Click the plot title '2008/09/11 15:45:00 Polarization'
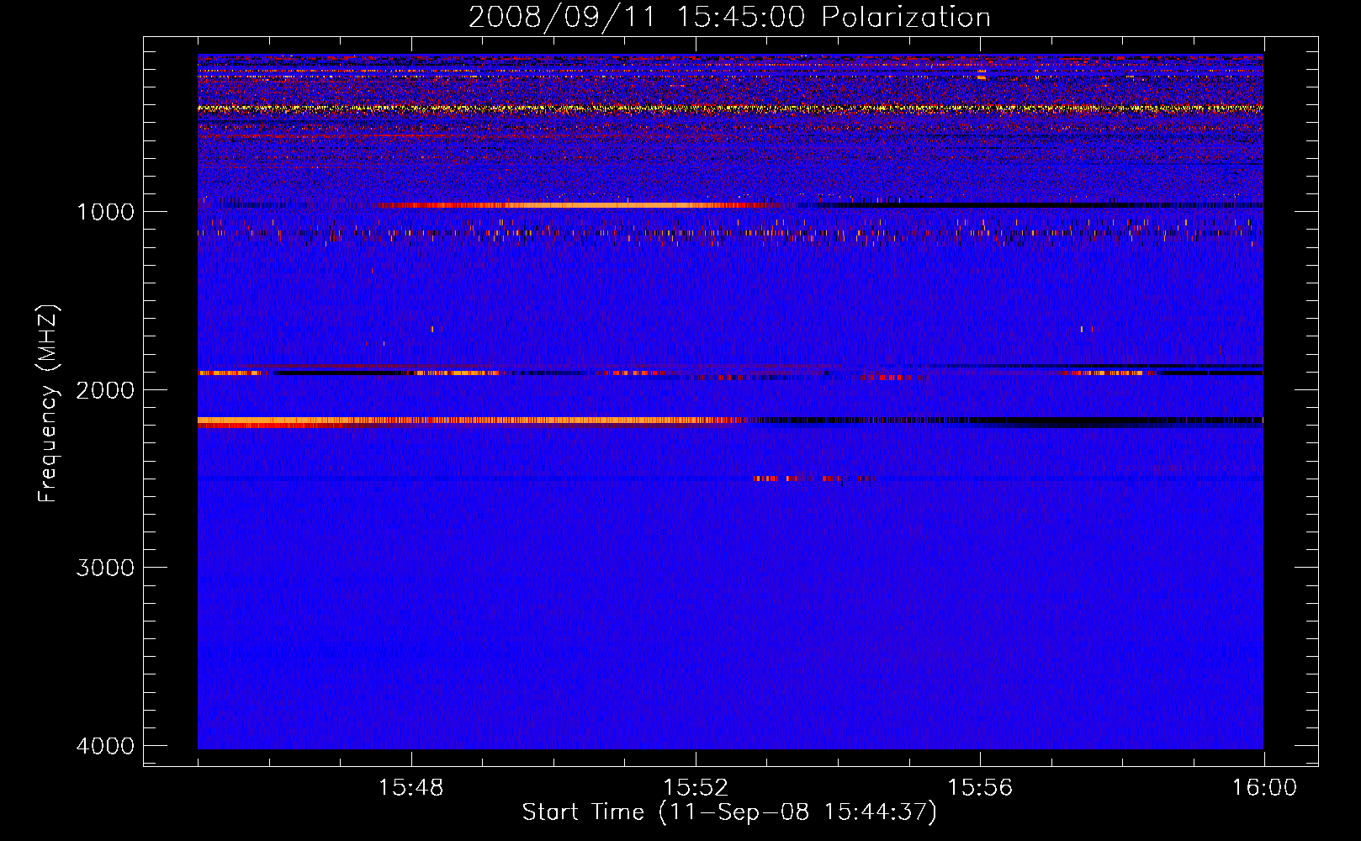The image size is (1361, 841). click(729, 17)
